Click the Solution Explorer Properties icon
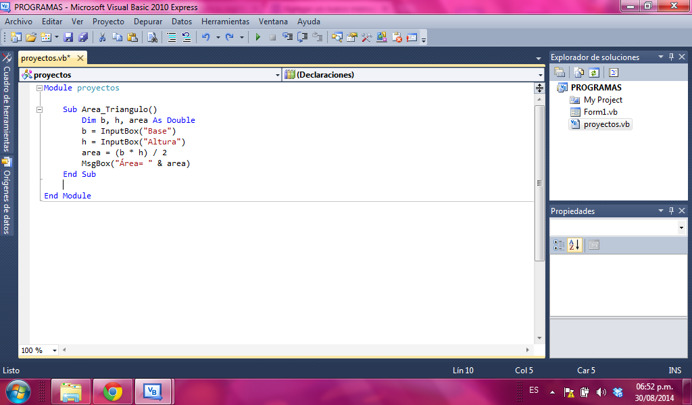 560,72
